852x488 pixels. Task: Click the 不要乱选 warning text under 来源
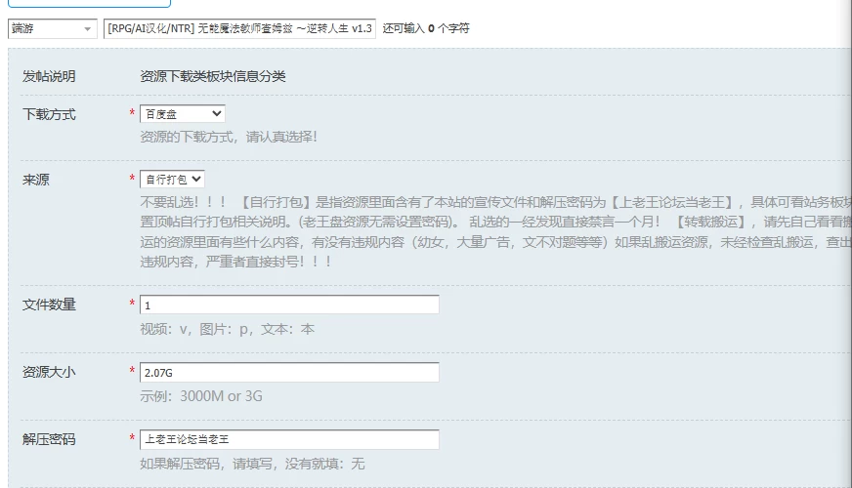pos(495,231)
